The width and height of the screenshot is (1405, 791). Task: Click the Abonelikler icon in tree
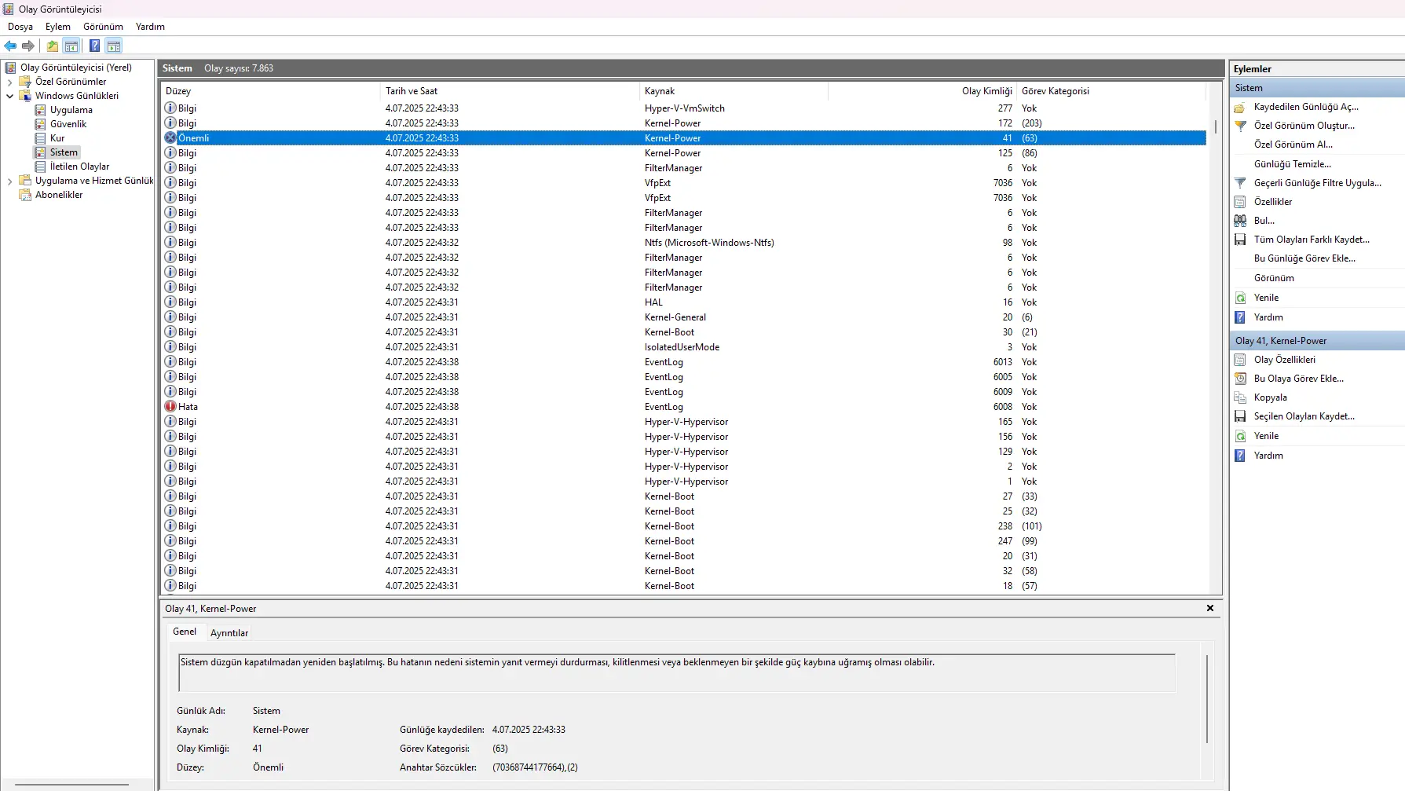tap(25, 195)
